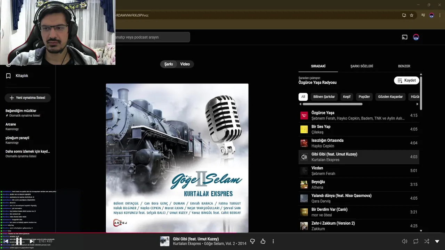Open more actions menu for playing song
The image size is (445, 250).
[x=273, y=241]
